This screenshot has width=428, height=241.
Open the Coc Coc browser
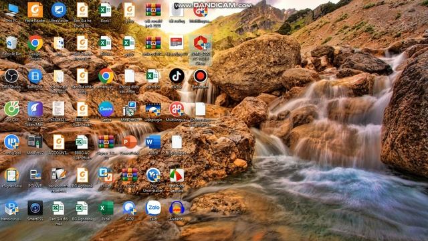(11, 112)
